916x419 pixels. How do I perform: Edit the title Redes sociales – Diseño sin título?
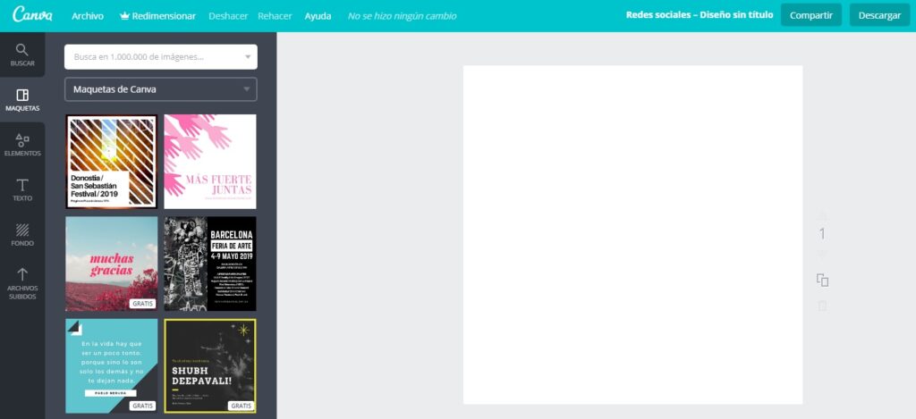coord(700,15)
